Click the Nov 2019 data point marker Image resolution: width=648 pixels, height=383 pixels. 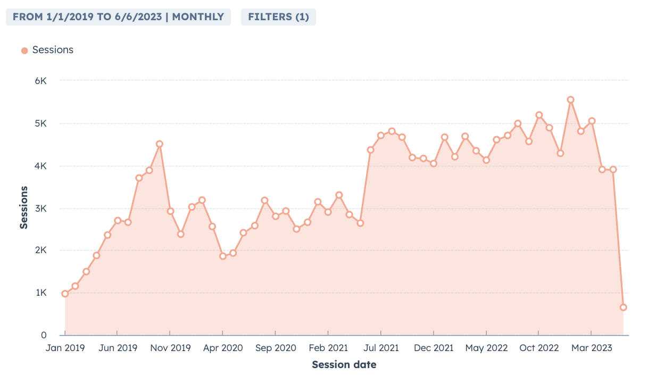170,211
